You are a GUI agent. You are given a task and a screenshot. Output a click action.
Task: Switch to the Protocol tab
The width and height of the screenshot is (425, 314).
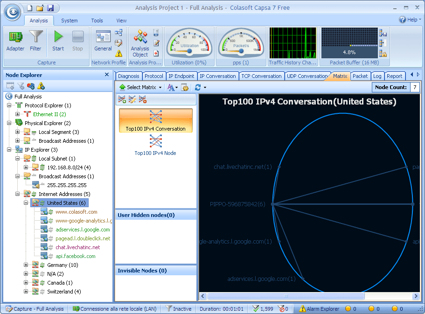(x=153, y=76)
